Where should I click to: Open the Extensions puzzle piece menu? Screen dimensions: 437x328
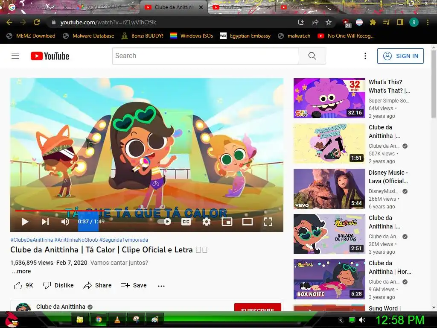tap(373, 22)
